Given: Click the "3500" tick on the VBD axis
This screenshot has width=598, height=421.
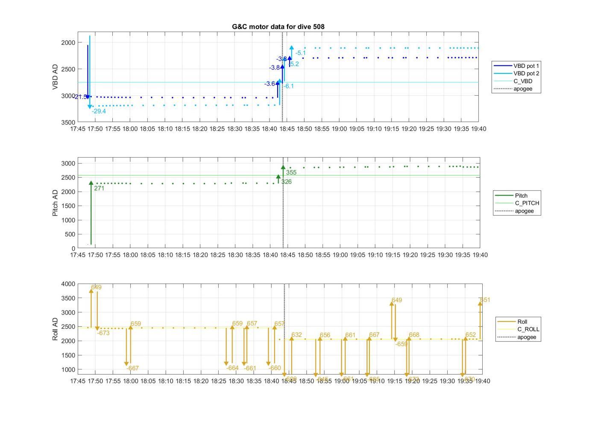Looking at the screenshot, I should coord(68,122).
